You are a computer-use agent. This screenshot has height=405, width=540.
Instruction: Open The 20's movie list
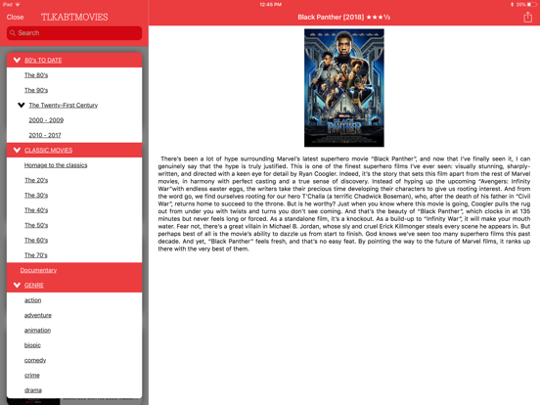pos(36,180)
